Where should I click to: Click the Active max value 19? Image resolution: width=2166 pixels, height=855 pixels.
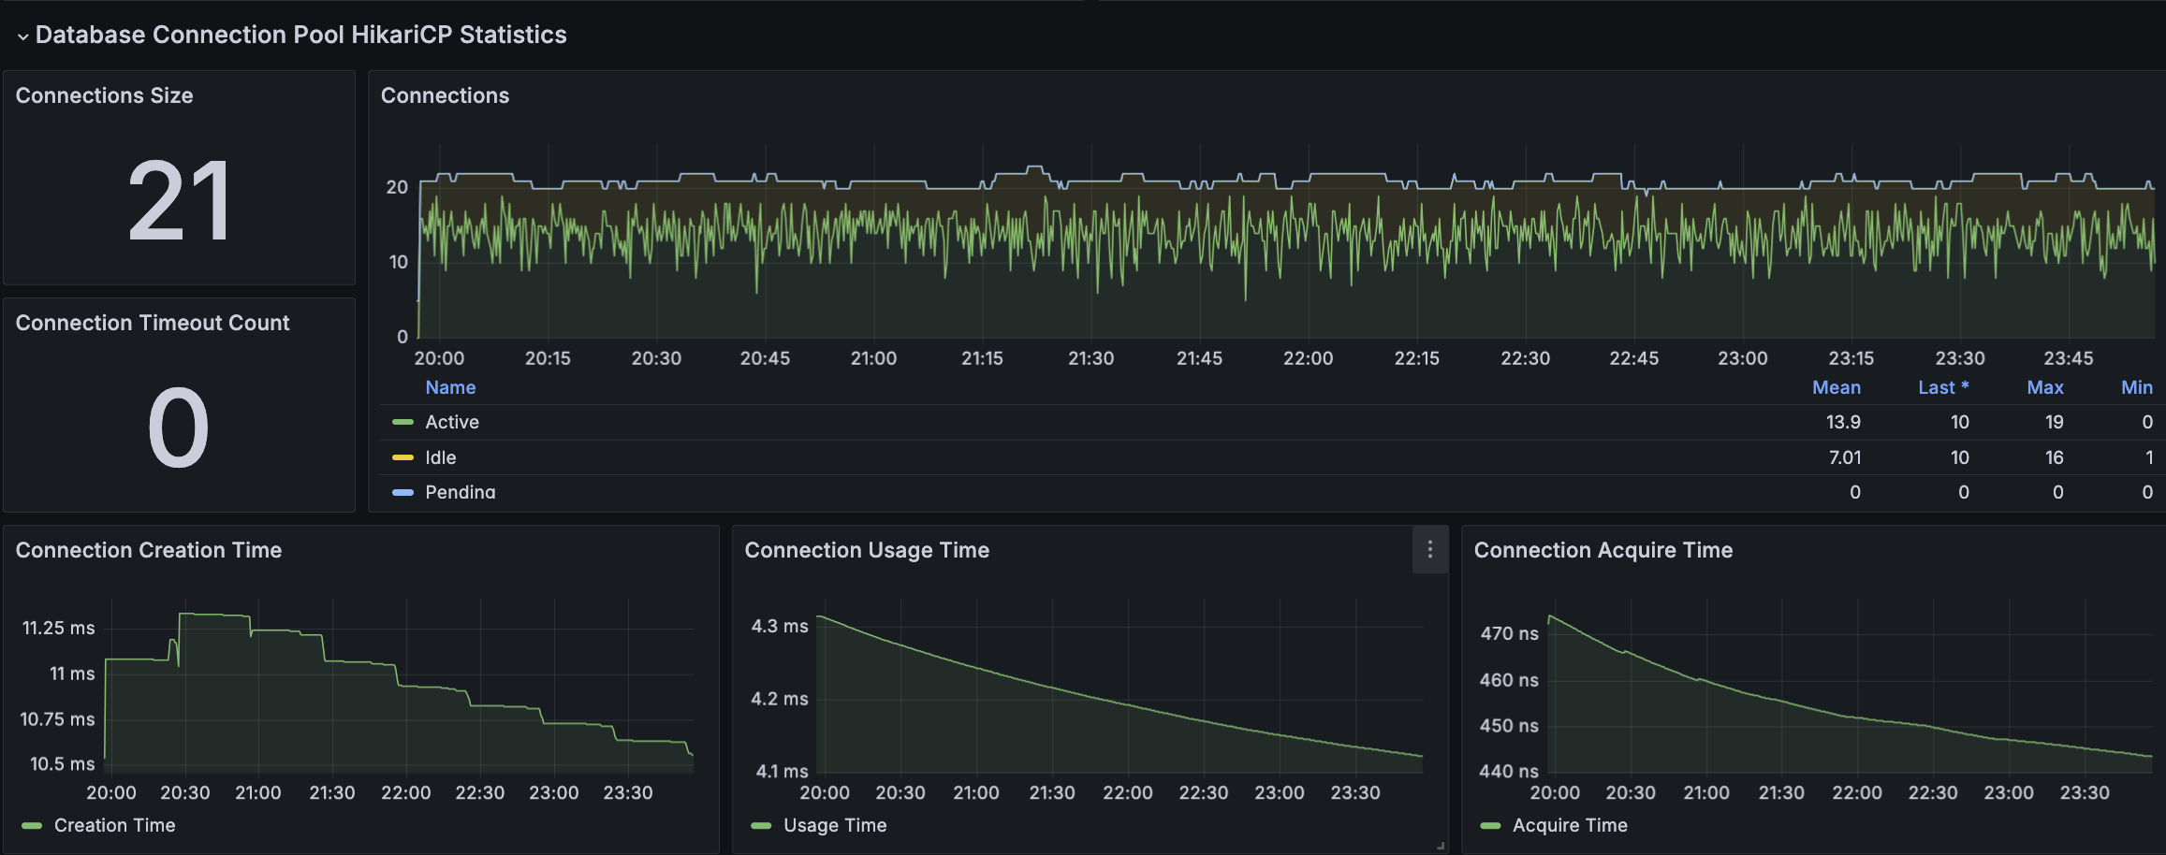pos(2054,422)
